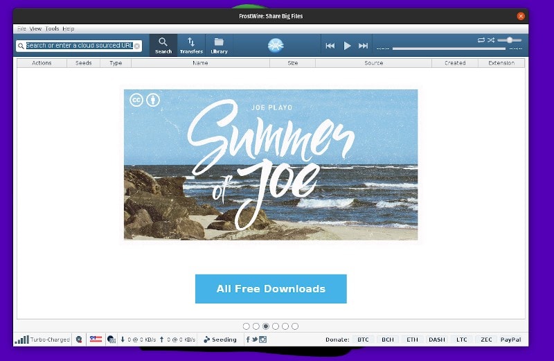Skip to the previous track
This screenshot has width=554, height=361.
[x=330, y=46]
